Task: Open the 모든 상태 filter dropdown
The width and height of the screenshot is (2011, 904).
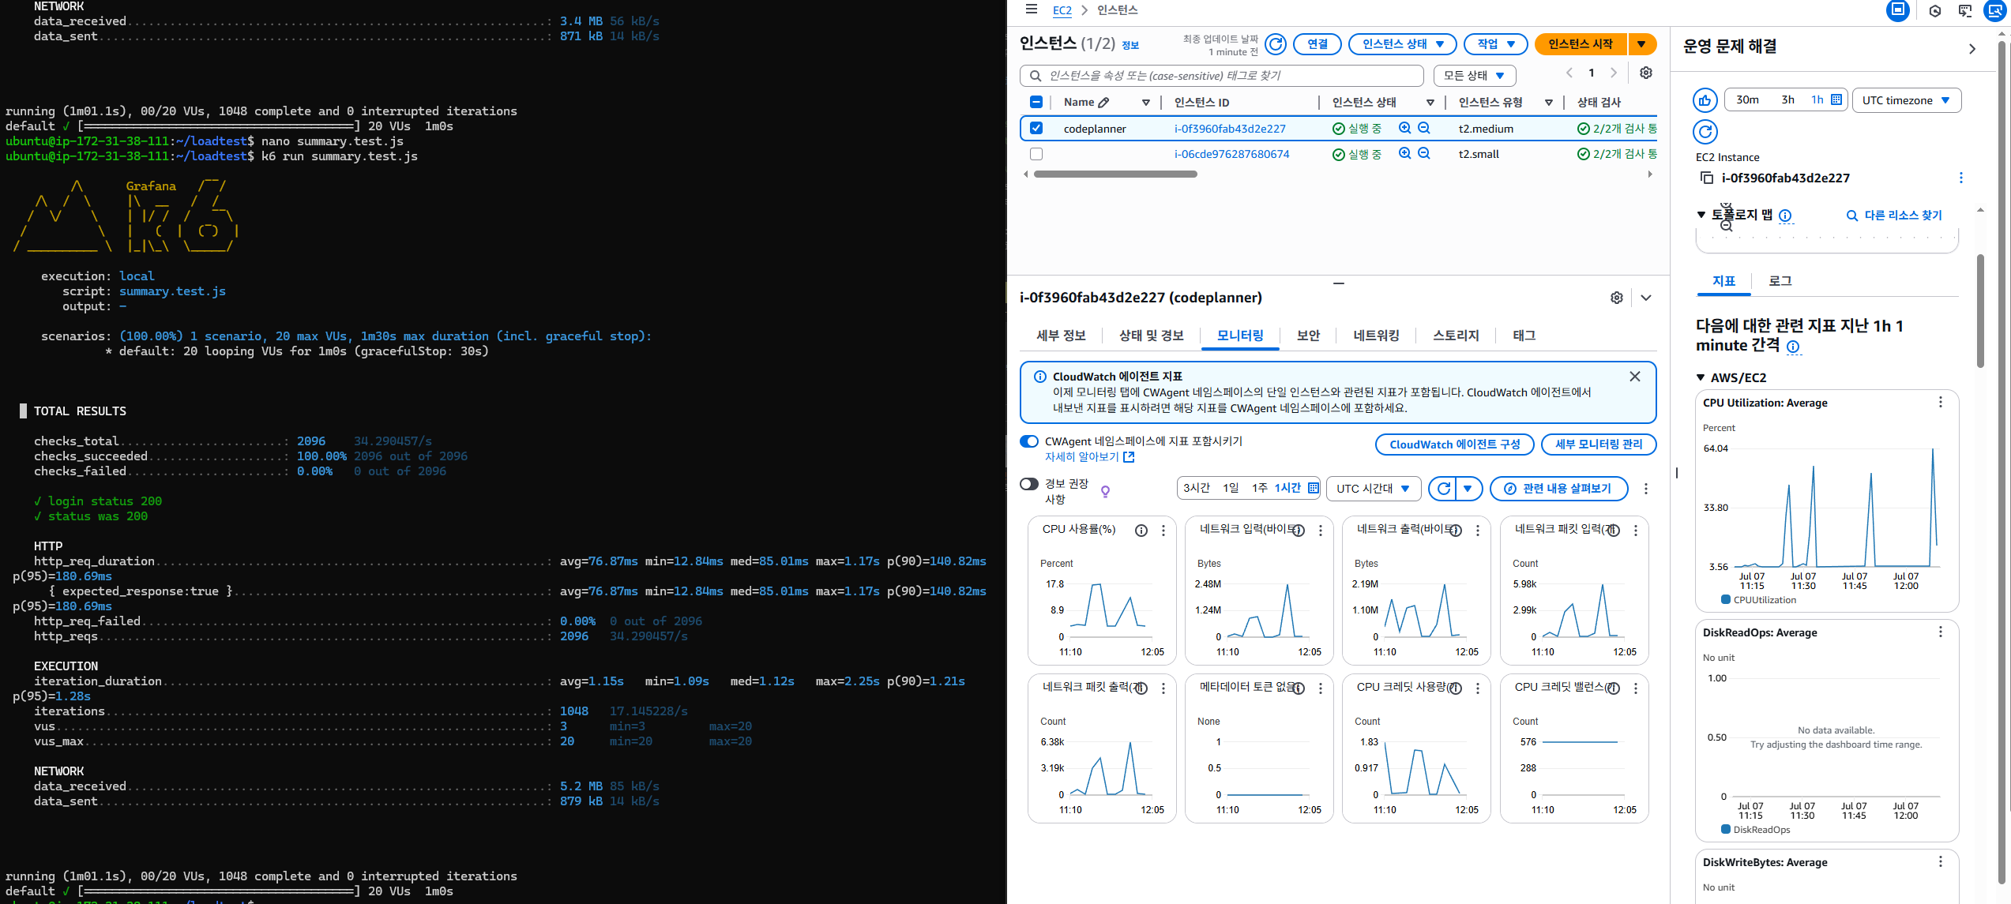Action: coord(1474,76)
